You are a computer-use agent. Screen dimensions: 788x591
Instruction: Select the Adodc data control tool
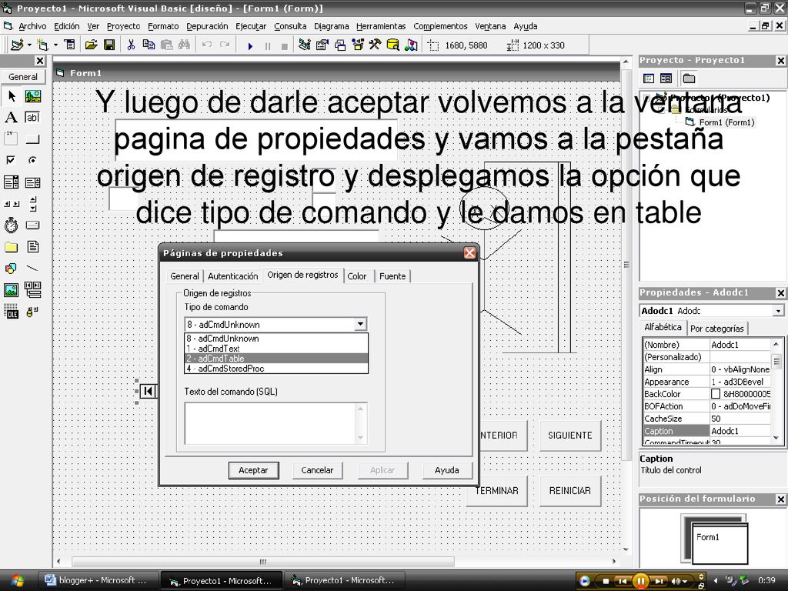(32, 312)
